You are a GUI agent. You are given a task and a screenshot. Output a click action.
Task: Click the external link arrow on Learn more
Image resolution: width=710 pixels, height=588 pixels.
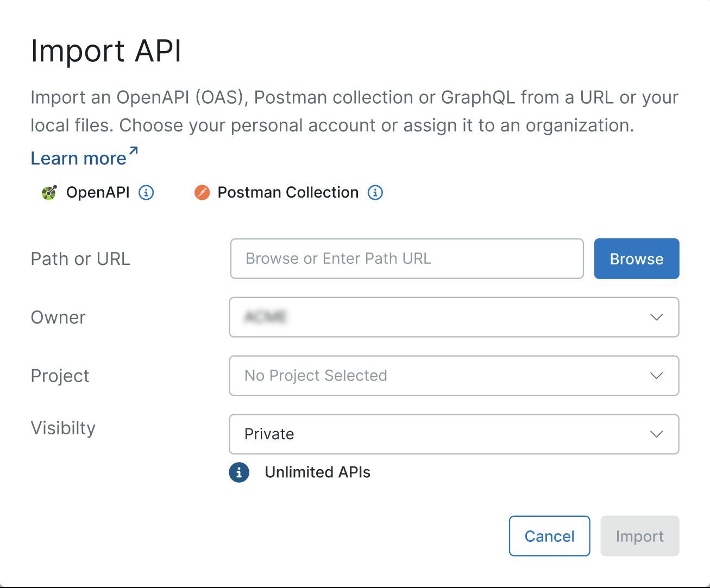coord(133,150)
